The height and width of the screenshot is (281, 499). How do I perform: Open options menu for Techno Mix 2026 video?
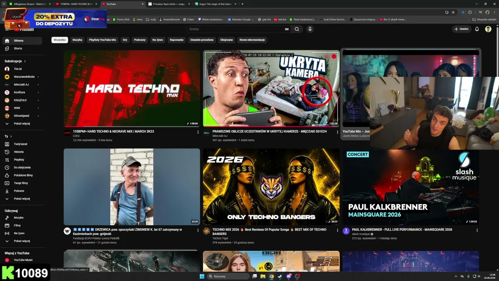click(x=338, y=230)
